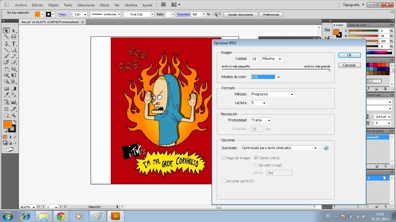Viewport: 396px width, 222px height.
Task: Enable Incrustar perfil ICC checkbox
Action: pyautogui.click(x=224, y=181)
